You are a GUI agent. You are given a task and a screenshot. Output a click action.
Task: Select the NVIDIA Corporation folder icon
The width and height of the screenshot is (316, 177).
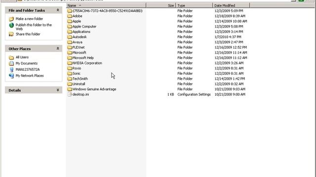[70, 63]
